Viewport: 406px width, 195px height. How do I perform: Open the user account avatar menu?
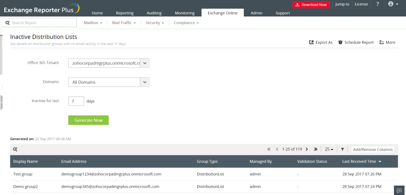393,4
